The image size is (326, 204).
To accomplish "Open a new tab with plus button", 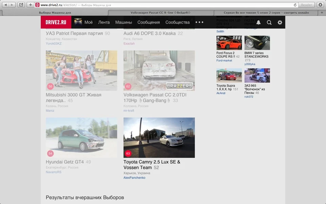I will (x=322, y=13).
